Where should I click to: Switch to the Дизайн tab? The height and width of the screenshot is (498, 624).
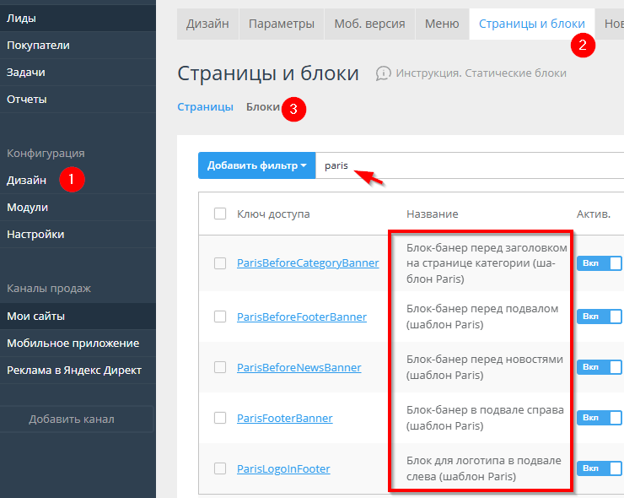click(207, 24)
